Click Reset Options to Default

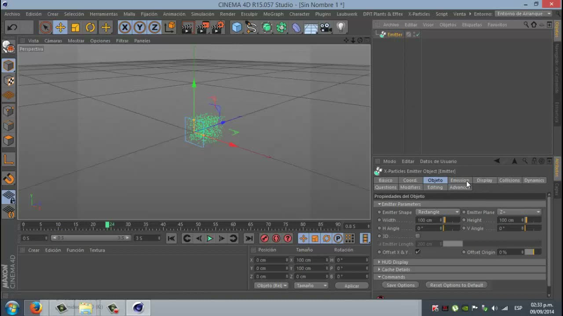pos(457,285)
